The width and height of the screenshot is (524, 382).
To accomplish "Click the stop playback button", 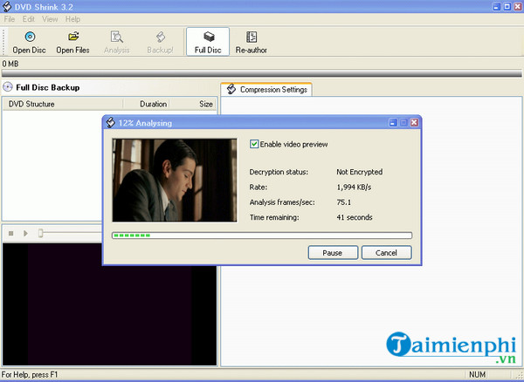I will coord(11,233).
